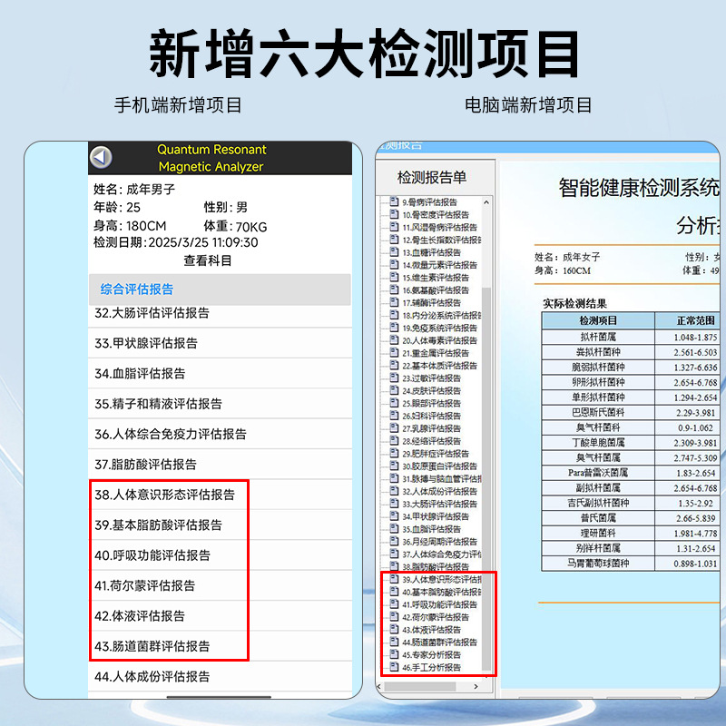Image resolution: width=726 pixels, height=726 pixels.
Task: Click document icon beside 17.辅酶评估报告
Action: pos(394,302)
